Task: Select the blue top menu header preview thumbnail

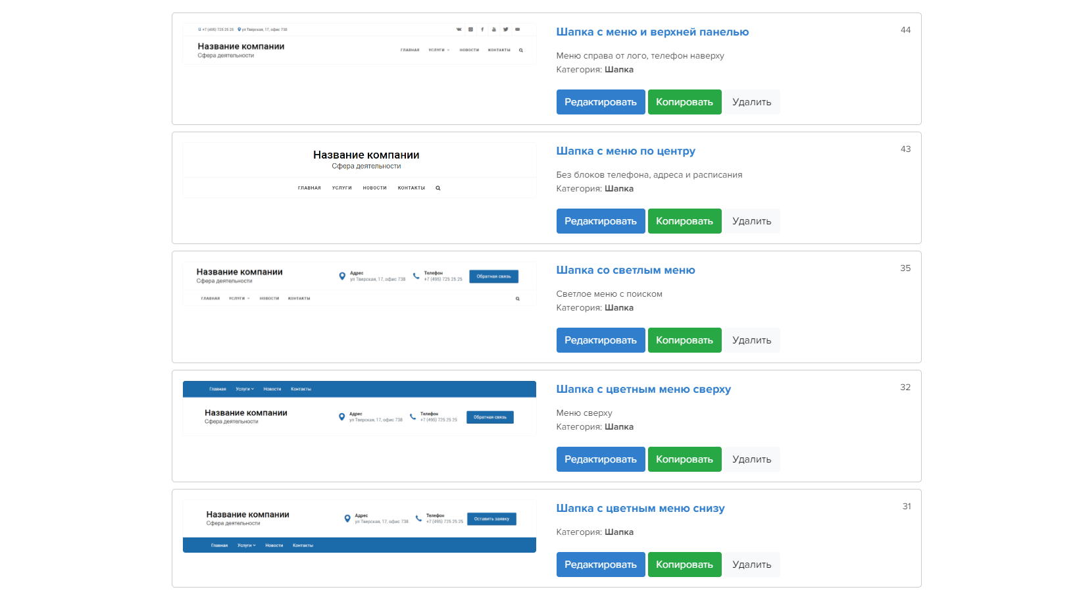Action: pyautogui.click(x=359, y=408)
